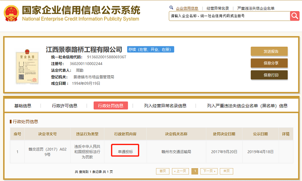Click the violation type cell 违反中华人民共和国招投标法行为罚款

[87, 152]
